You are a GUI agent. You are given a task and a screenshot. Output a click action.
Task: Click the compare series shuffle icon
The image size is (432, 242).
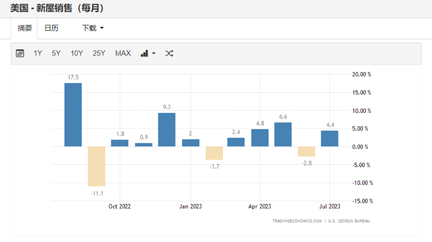169,54
